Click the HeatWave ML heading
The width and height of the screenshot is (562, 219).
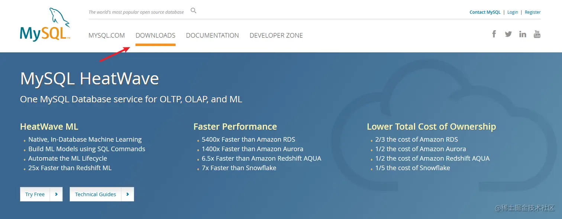click(x=49, y=127)
